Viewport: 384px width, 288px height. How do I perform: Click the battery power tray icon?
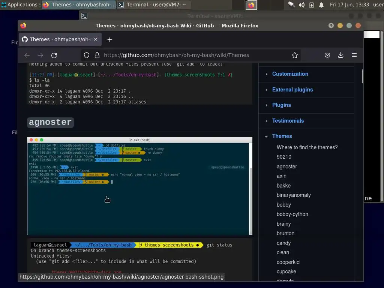tap(312, 4)
